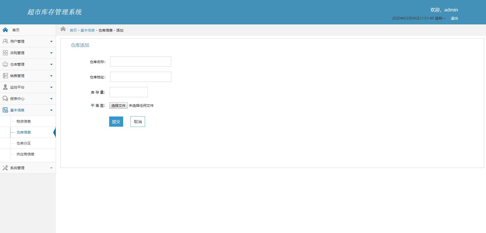Select 仓库分区 submenu item

click(x=24, y=143)
